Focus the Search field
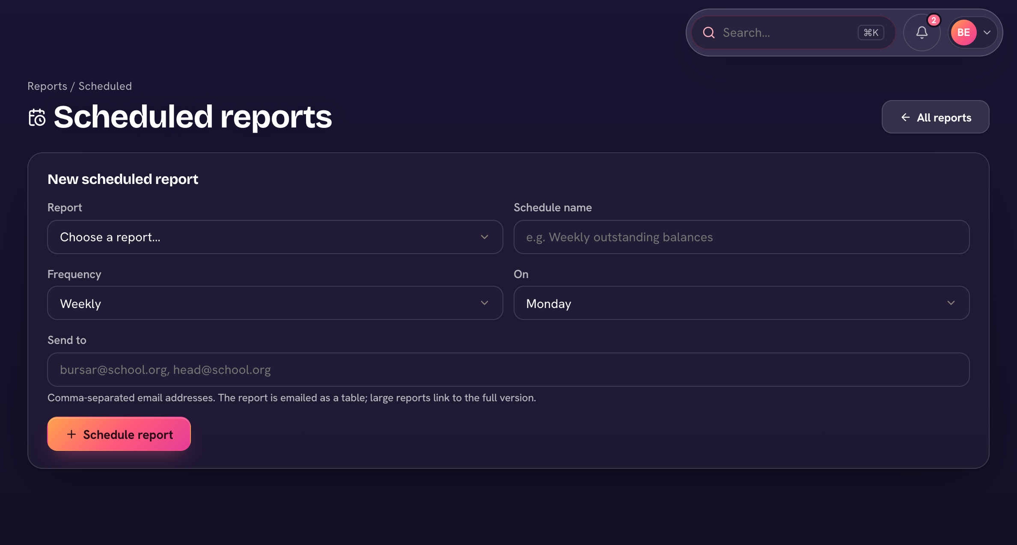 coord(793,33)
